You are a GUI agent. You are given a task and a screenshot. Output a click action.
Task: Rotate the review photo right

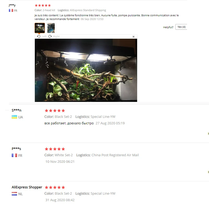pos(54,37)
